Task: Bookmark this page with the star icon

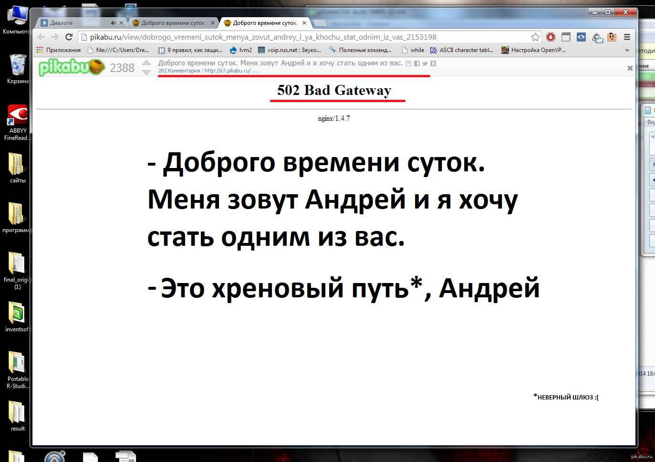Action: (535, 37)
